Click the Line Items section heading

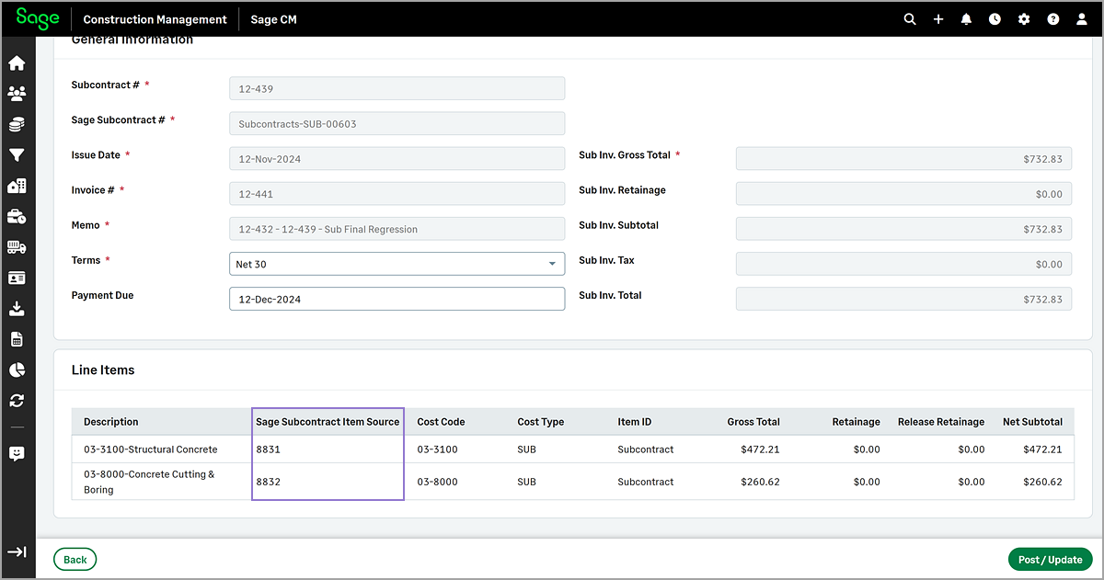[x=103, y=370]
